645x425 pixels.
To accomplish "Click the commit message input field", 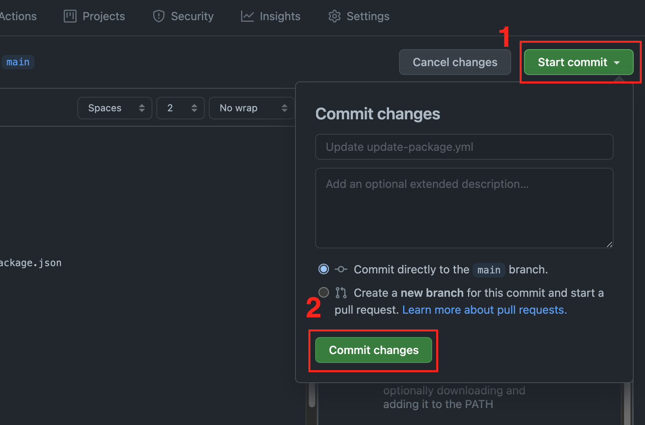I will [464, 147].
